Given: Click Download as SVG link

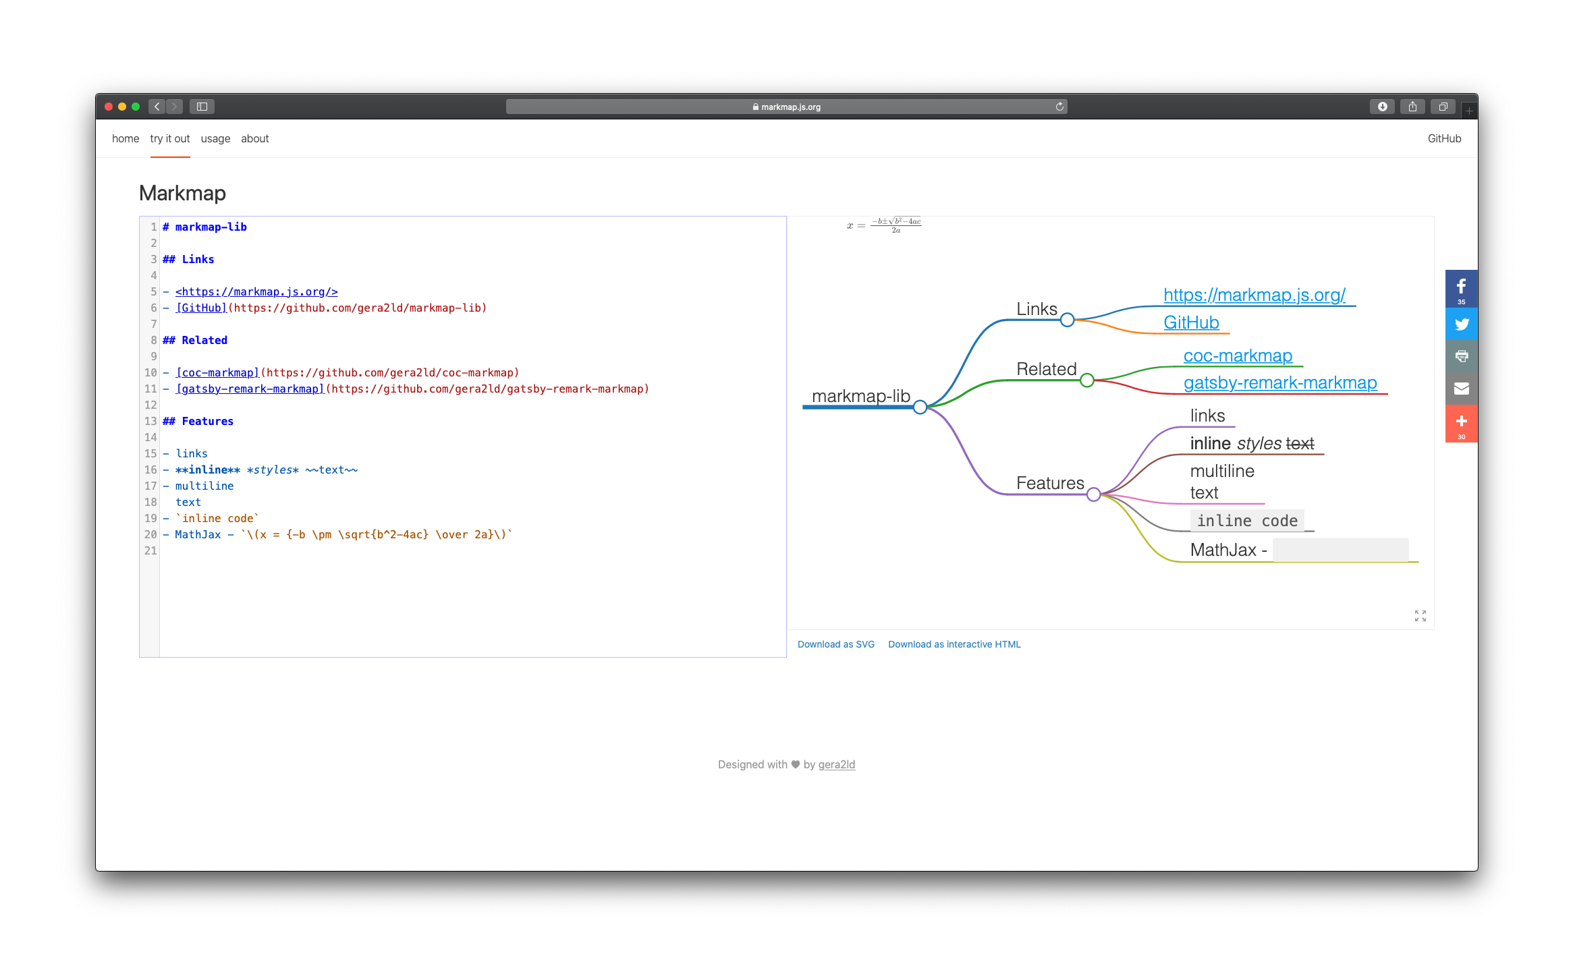Looking at the screenshot, I should click(x=835, y=644).
